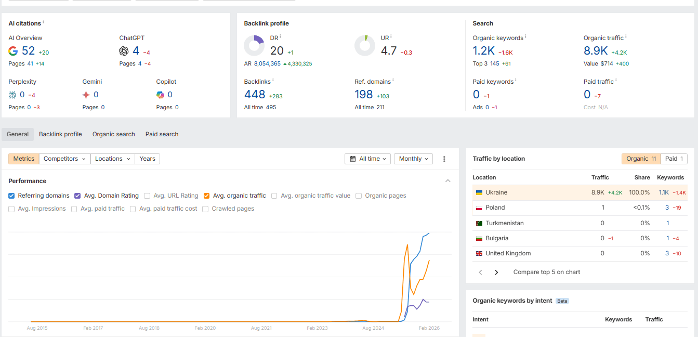
Task: Uncheck the Referring domains checkbox
Action: (11, 196)
